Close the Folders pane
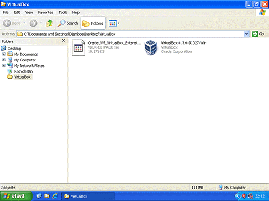The width and height of the screenshot is (269, 201). coord(63,40)
